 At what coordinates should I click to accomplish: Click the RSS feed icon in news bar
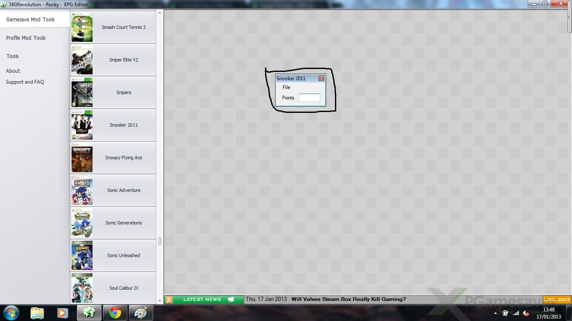[169, 299]
